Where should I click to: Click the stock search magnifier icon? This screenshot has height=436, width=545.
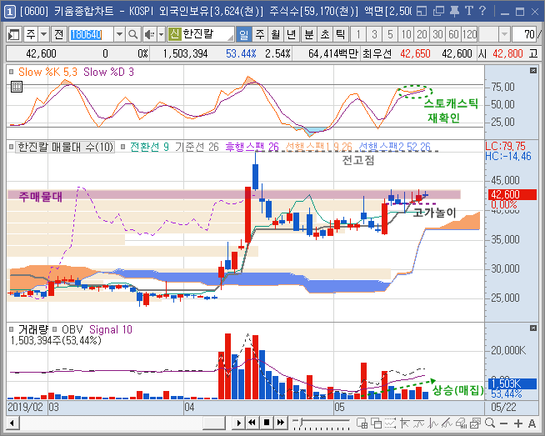tap(132, 34)
